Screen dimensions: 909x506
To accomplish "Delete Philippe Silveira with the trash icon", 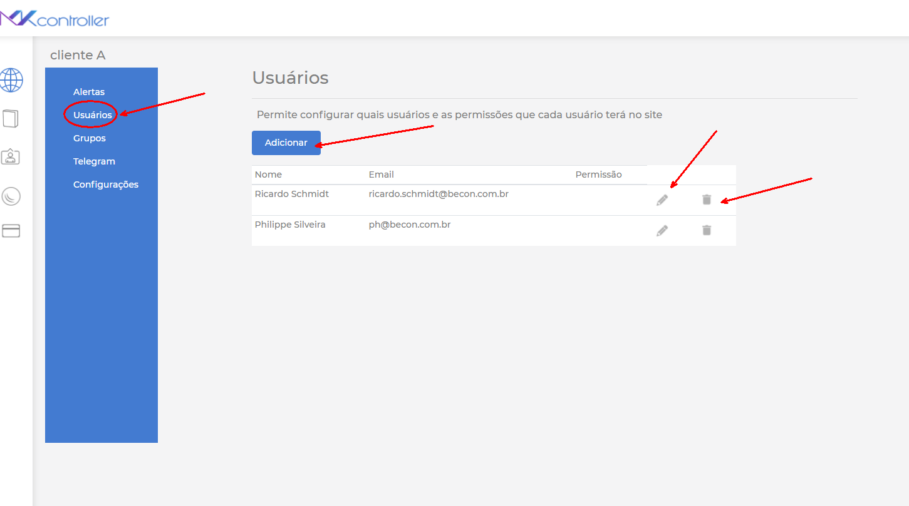I will (707, 230).
